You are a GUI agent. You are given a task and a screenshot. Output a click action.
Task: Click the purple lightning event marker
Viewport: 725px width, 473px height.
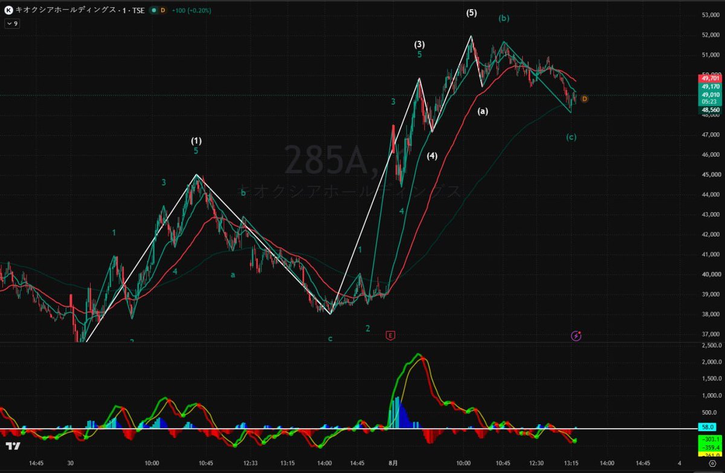click(x=576, y=335)
